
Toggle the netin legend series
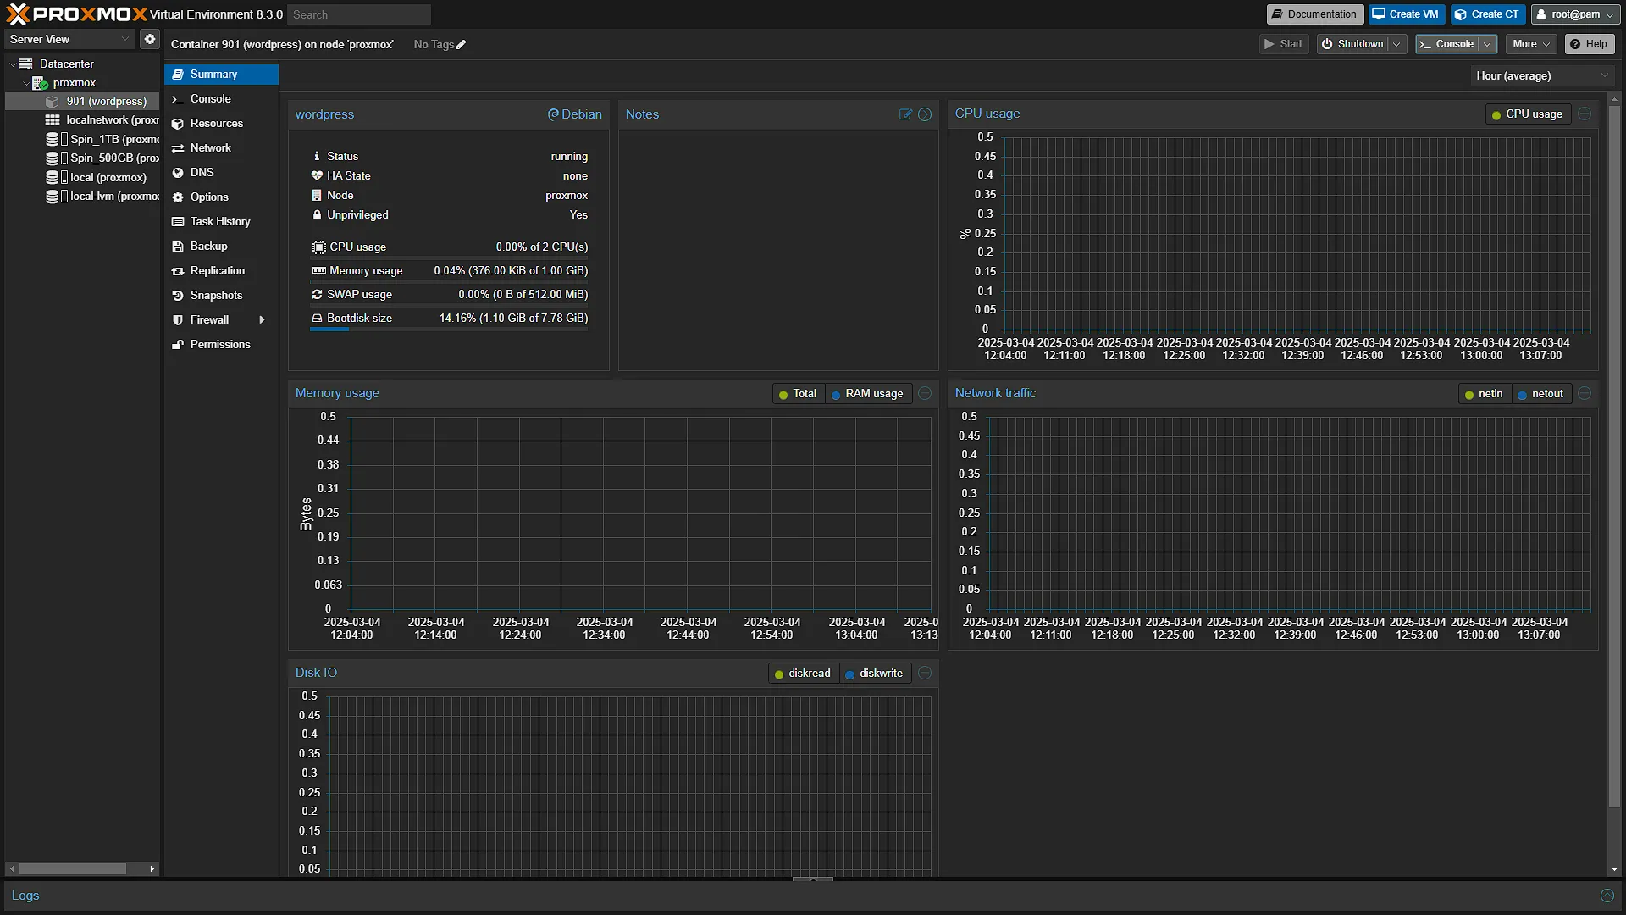pyautogui.click(x=1484, y=394)
